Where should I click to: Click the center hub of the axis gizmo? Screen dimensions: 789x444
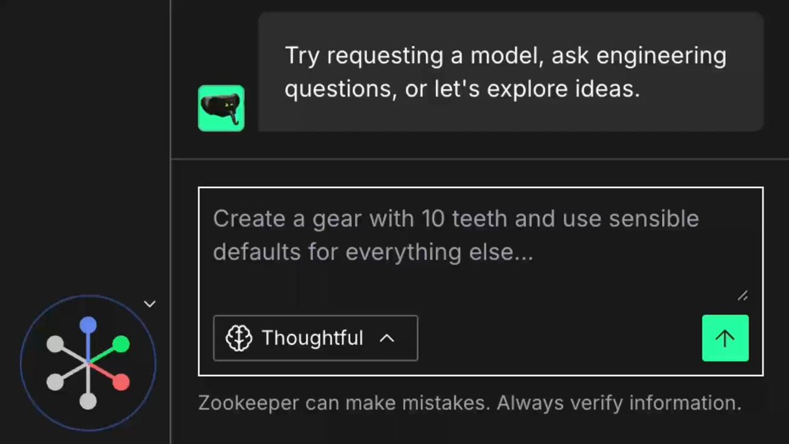(88, 363)
